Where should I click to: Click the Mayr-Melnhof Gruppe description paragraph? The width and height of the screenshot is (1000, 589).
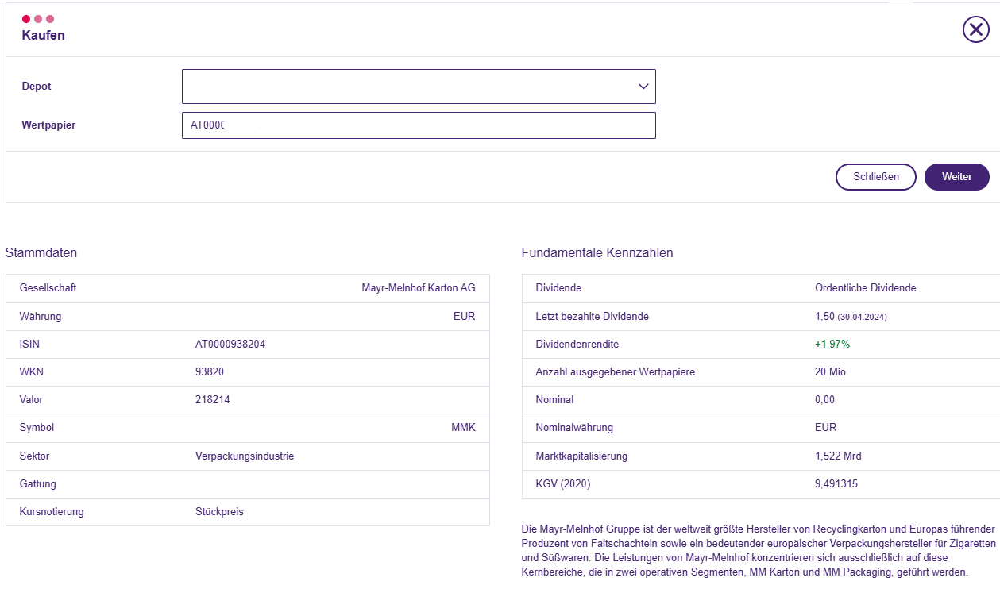[759, 550]
